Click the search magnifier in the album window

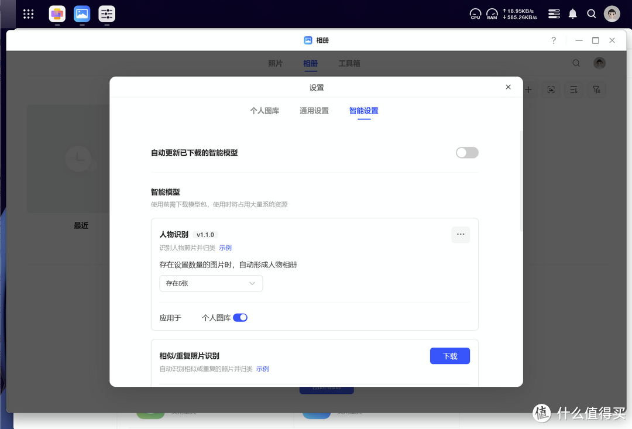[576, 63]
